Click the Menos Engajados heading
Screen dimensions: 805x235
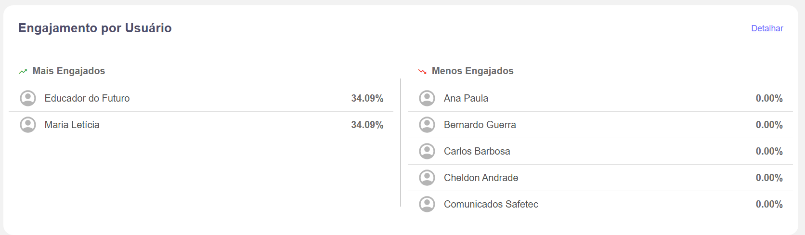tap(473, 71)
